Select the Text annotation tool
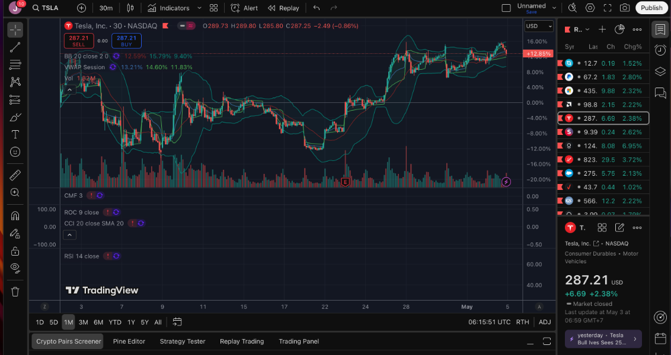 [x=15, y=134]
